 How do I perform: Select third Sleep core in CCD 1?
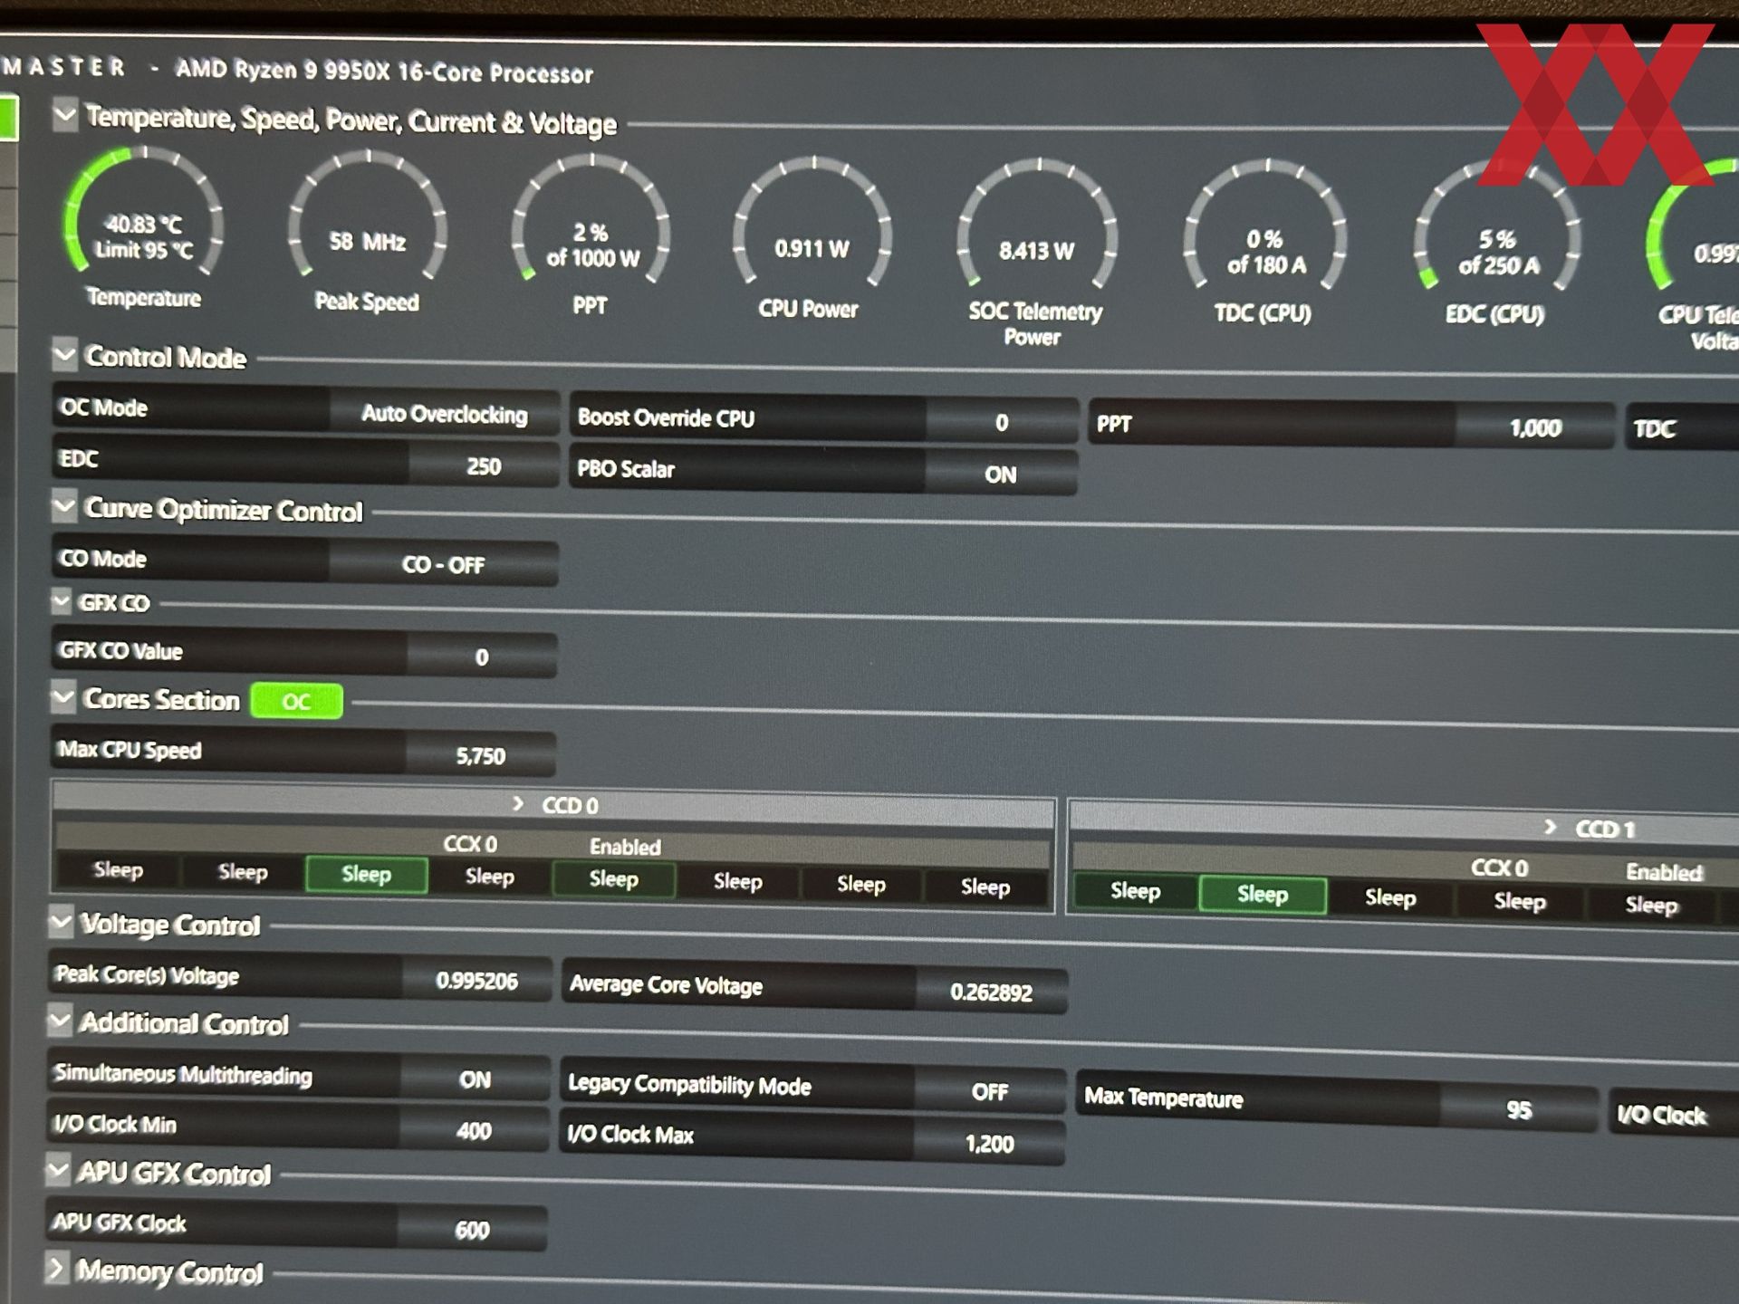click(x=1390, y=898)
